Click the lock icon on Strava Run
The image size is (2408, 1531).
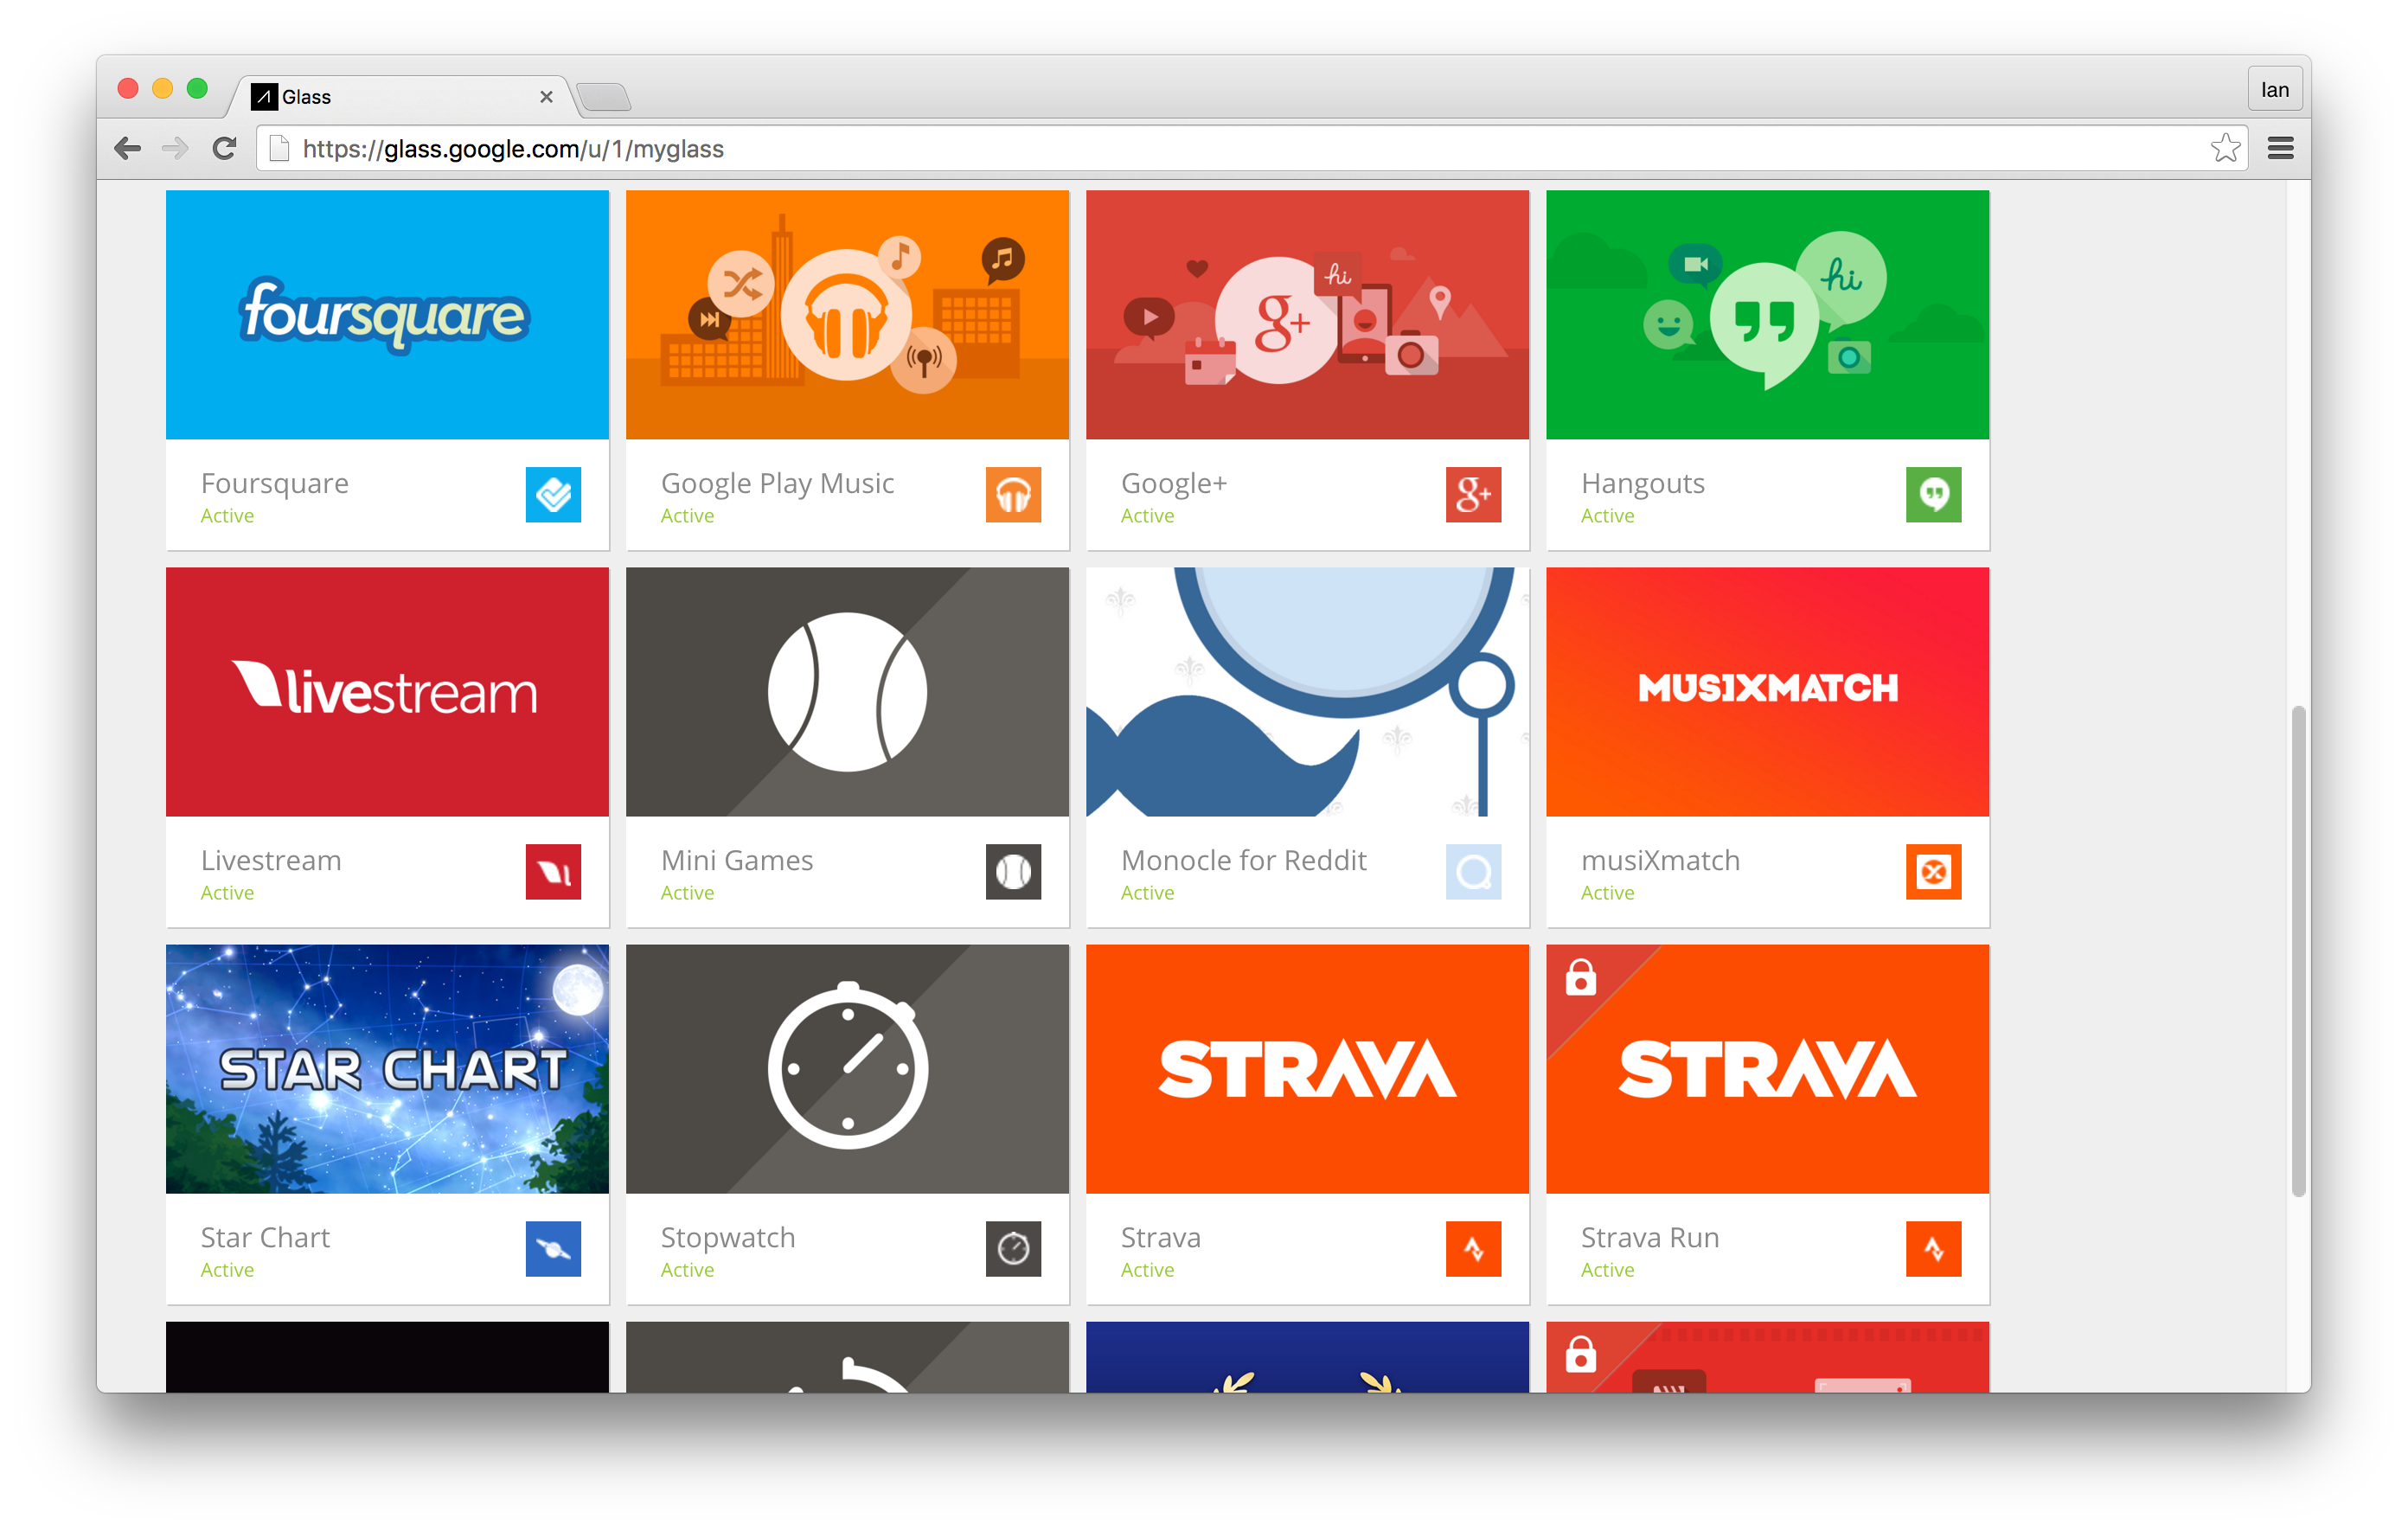coord(1581,978)
